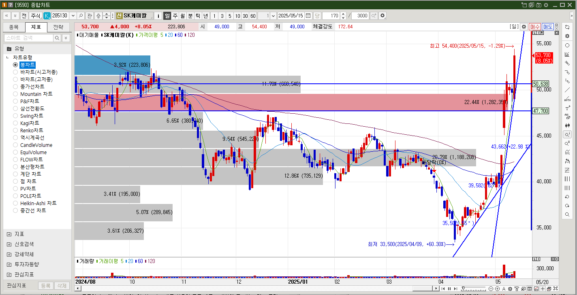Select the 월 monthly period button
Image resolution: width=577 pixels, height=295 pixels.
click(183, 16)
